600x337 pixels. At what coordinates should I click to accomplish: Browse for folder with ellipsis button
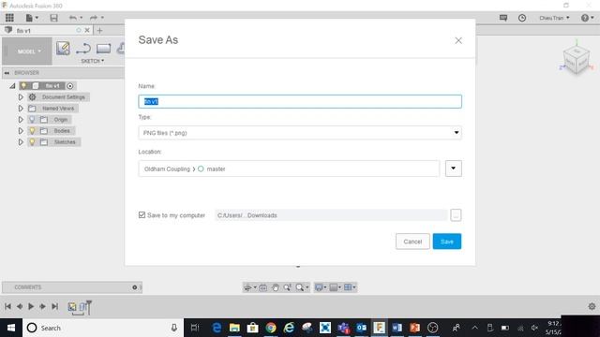point(456,215)
